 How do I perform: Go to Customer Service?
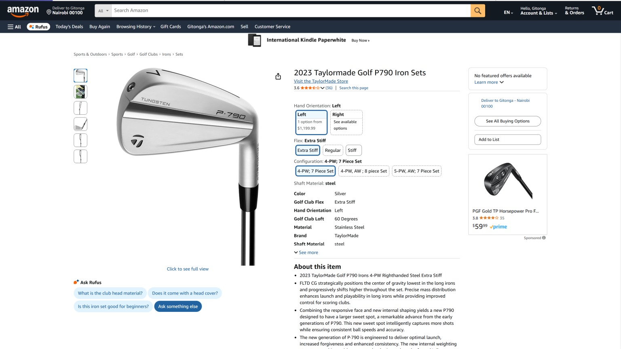(x=272, y=27)
